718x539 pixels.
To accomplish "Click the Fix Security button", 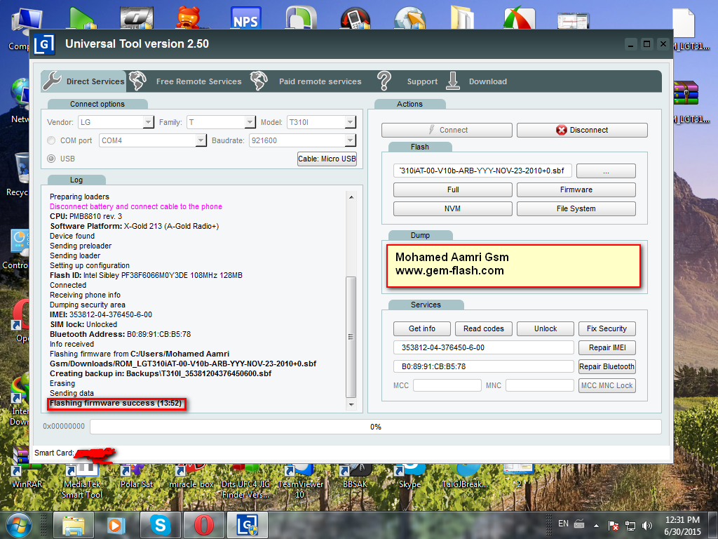I will click(607, 328).
